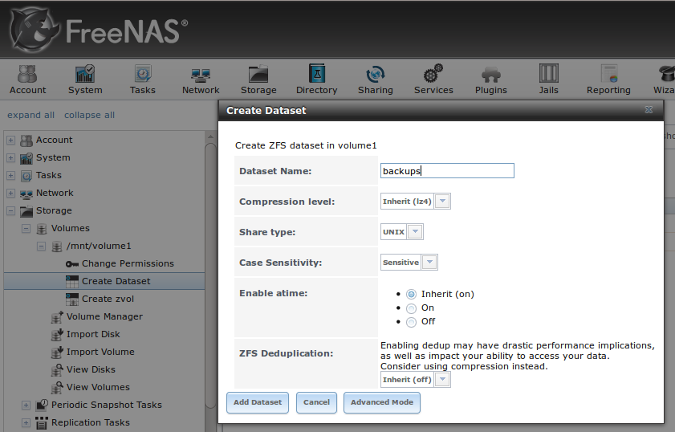
Task: Open the Share type dropdown
Action: [401, 232]
